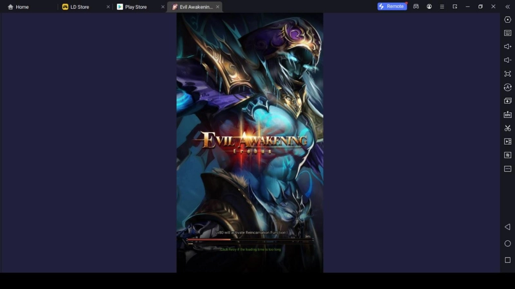Open the more toolbar options menu

pyautogui.click(x=507, y=169)
